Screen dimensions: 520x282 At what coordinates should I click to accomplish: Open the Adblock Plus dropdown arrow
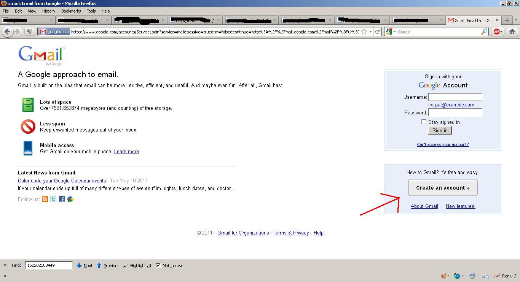502,32
